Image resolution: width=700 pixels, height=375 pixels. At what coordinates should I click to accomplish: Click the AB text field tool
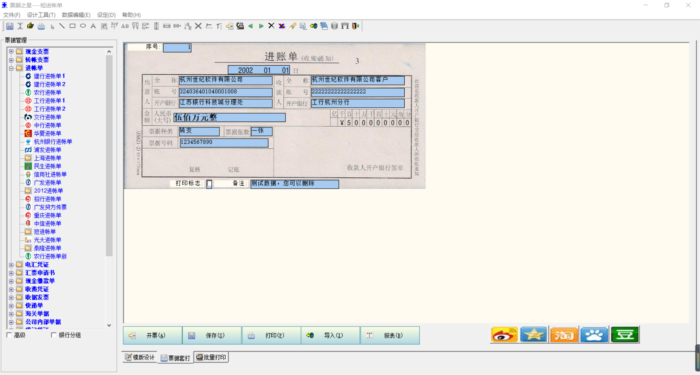pyautogui.click(x=125, y=26)
